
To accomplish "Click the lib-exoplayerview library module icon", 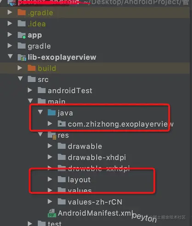I will click(22, 57).
